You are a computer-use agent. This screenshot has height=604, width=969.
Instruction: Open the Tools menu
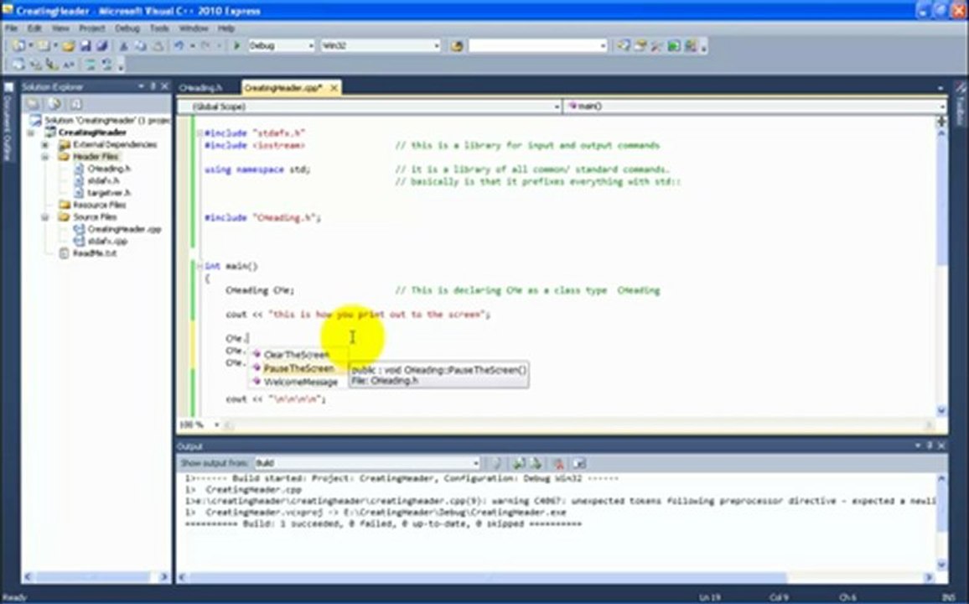(x=158, y=29)
